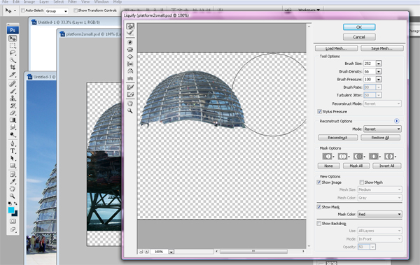Select the Zoom tool in Liquify dialog
The image size is (420, 265).
[130, 110]
